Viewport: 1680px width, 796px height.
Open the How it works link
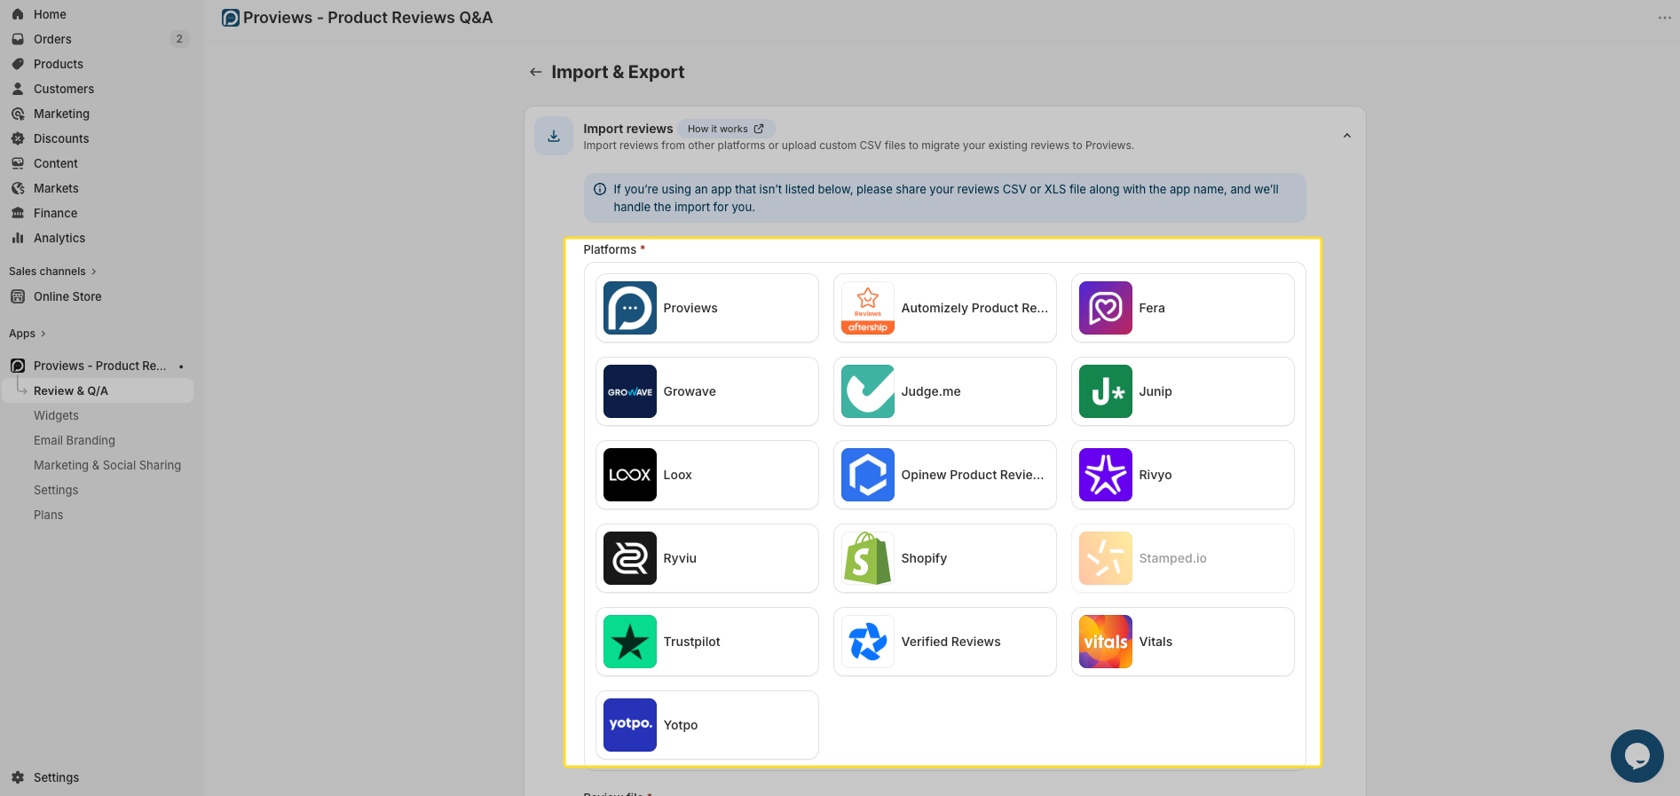(726, 129)
